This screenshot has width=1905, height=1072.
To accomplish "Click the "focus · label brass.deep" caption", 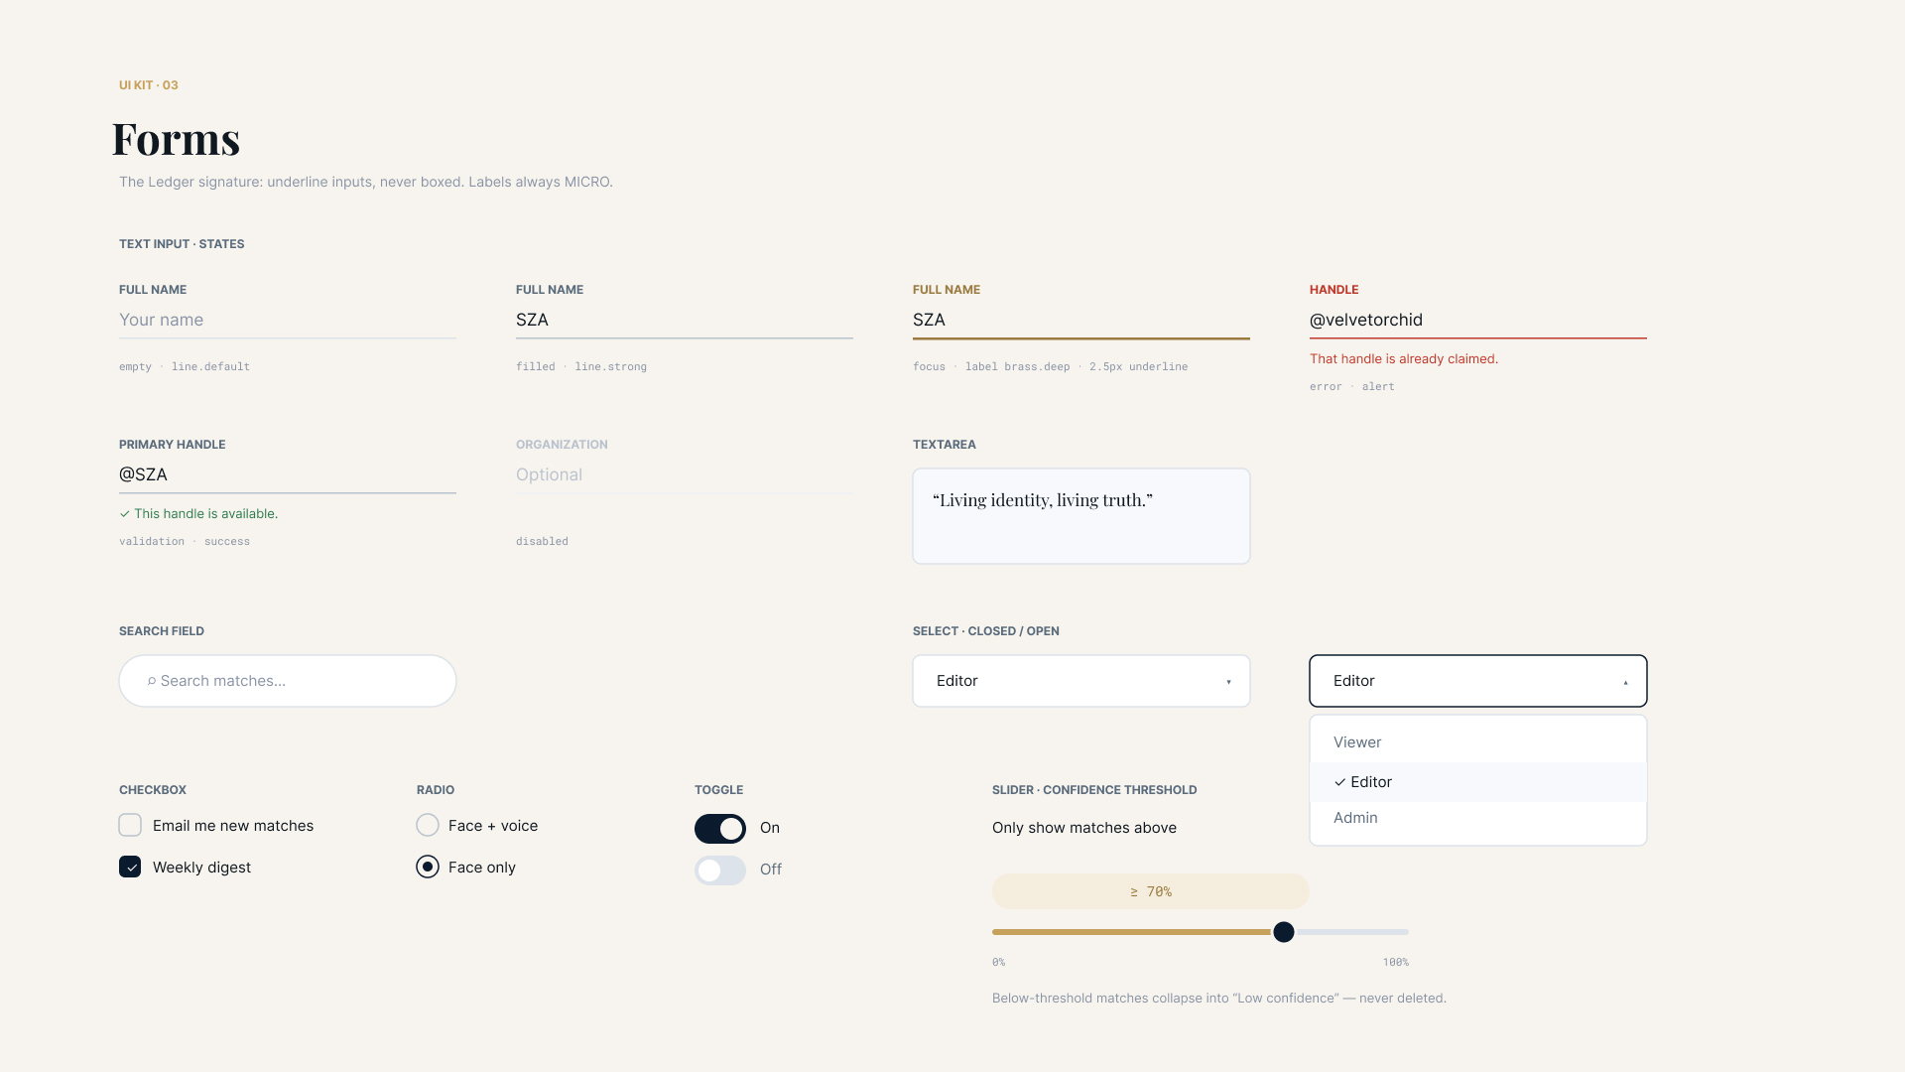I will tap(1050, 367).
